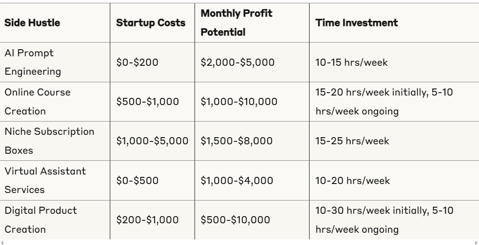Viewport: 479px width, 245px height.
Task: Click the horizontal scrollbar track under the table
Action: coord(239,243)
